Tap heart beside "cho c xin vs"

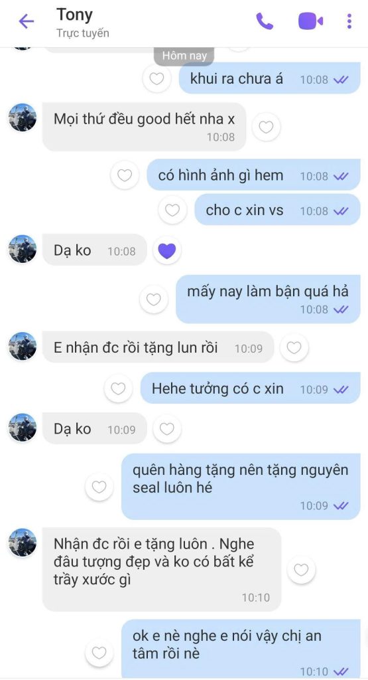172,210
